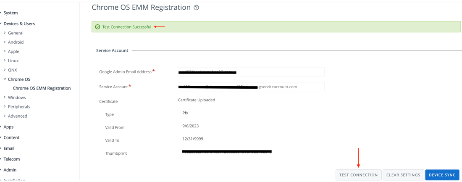This screenshot has height=182, width=462.
Task: Click the green success checkmark icon
Action: pos(97,27)
